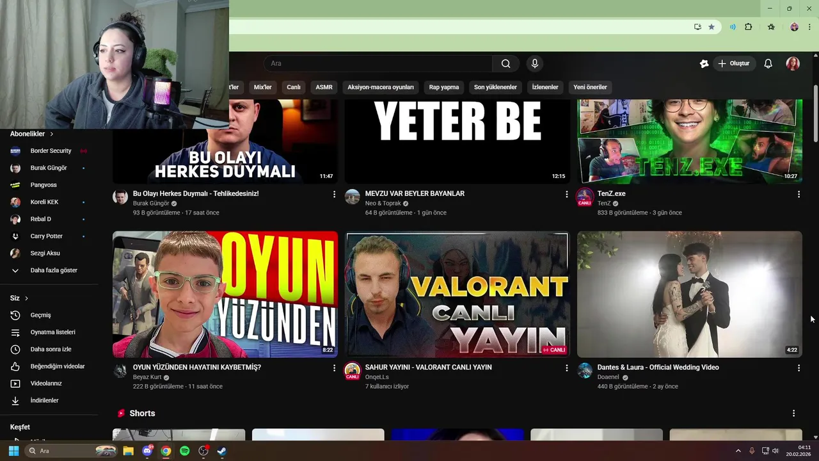819x461 pixels.
Task: Click the icon left of Oluştur
Action: pyautogui.click(x=704, y=63)
